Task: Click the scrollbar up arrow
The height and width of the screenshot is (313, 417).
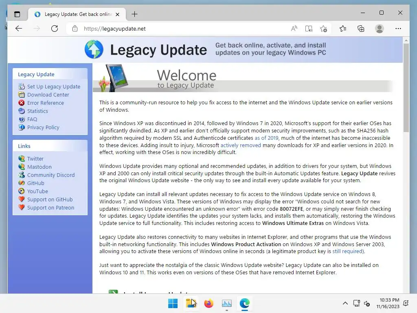Action: pyautogui.click(x=406, y=41)
